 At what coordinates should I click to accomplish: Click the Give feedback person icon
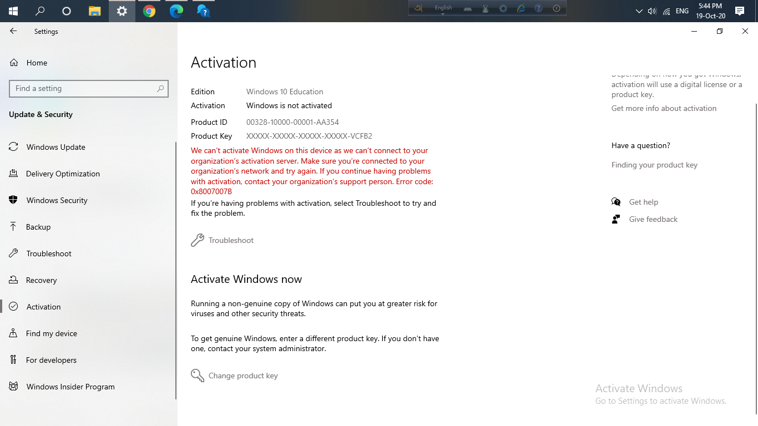coord(616,219)
